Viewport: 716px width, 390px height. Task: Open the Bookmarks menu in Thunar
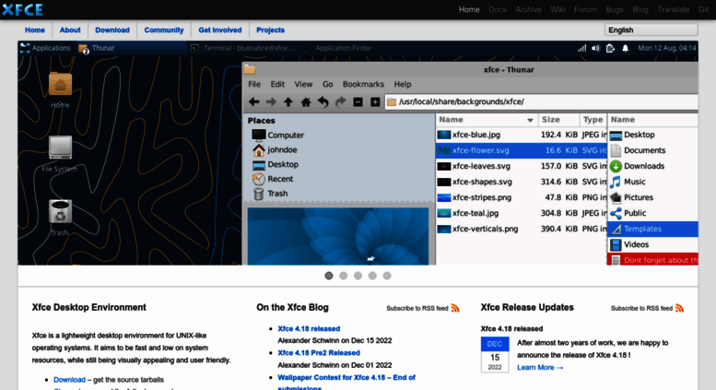click(x=363, y=84)
